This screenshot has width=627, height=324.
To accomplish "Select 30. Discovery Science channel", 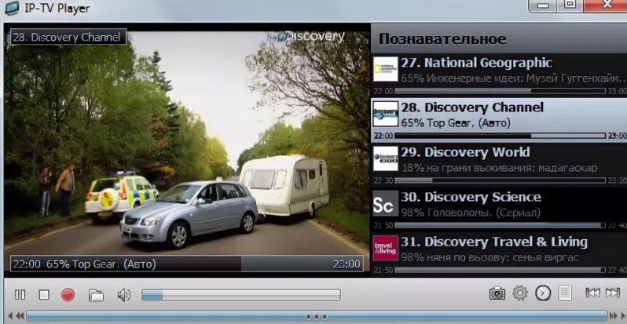I will tap(499, 209).
